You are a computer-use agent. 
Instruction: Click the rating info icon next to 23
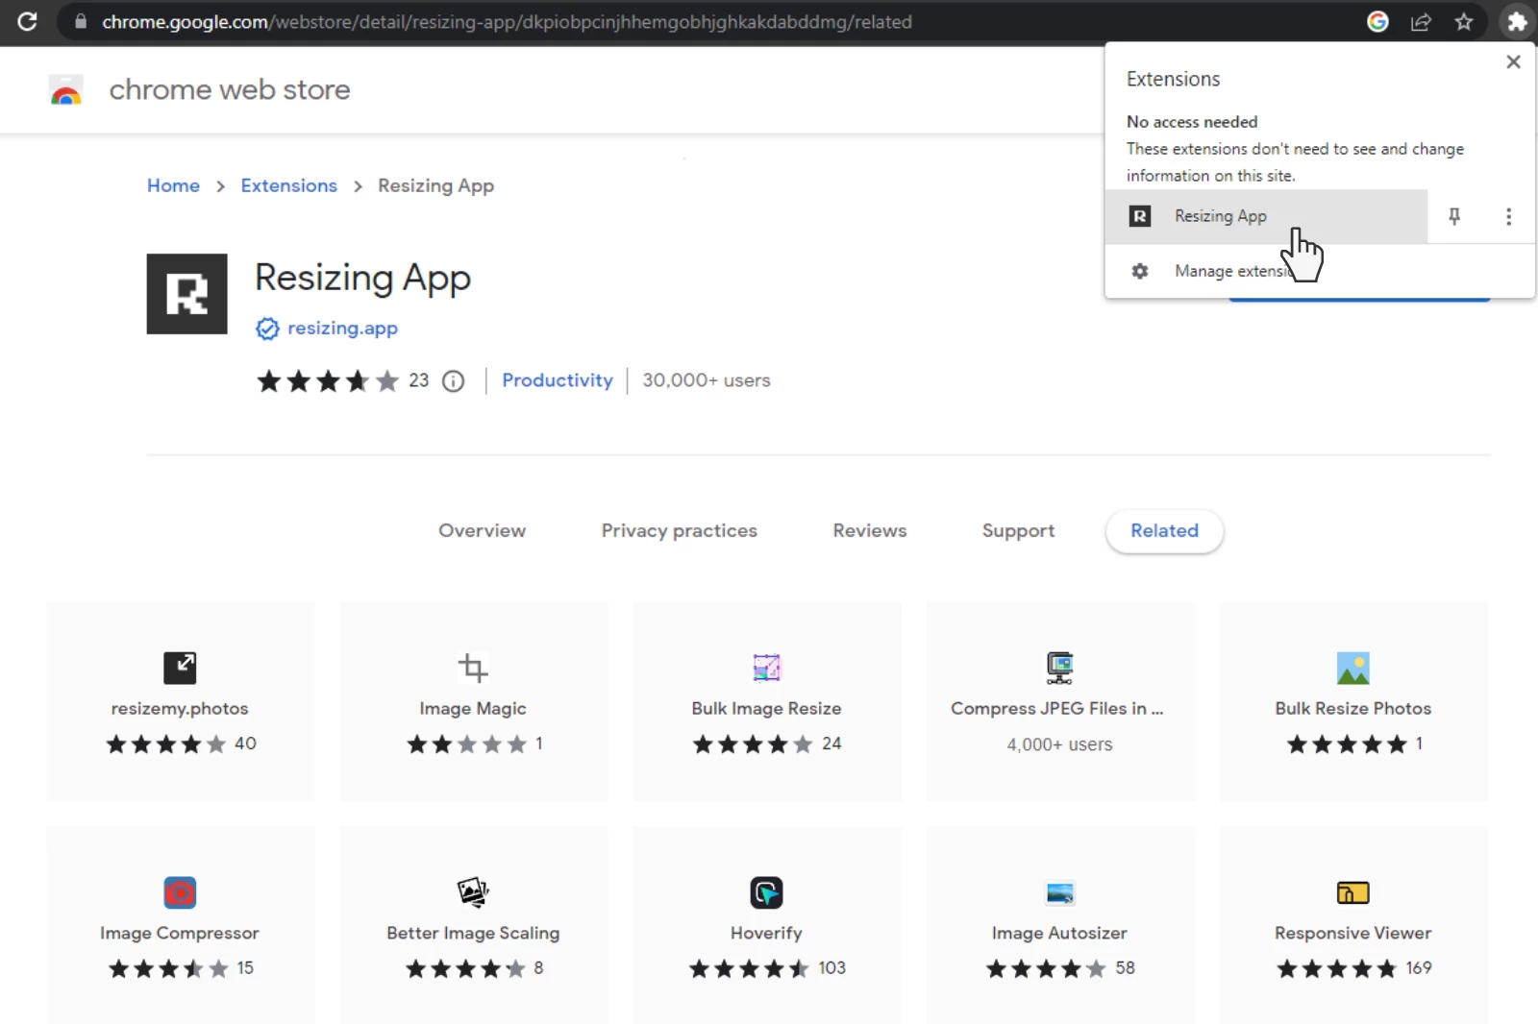point(453,381)
